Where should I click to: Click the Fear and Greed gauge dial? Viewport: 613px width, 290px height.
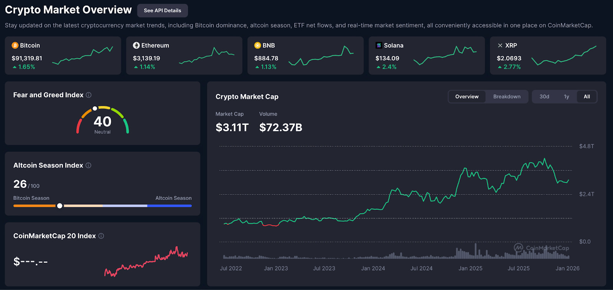click(x=102, y=120)
